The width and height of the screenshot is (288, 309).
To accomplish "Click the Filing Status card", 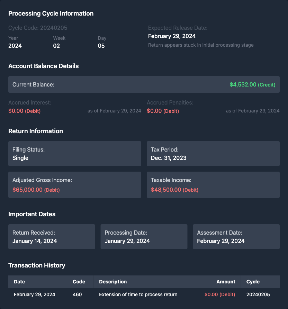I will (75, 154).
